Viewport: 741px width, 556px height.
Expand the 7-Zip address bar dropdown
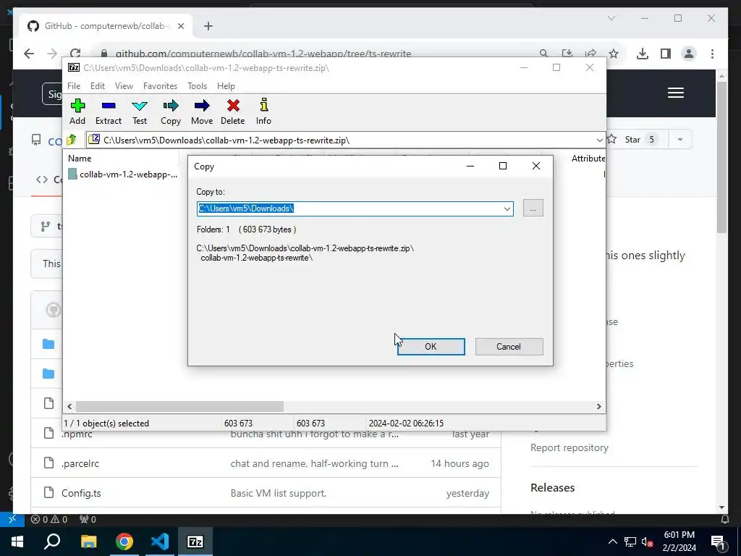coord(599,140)
